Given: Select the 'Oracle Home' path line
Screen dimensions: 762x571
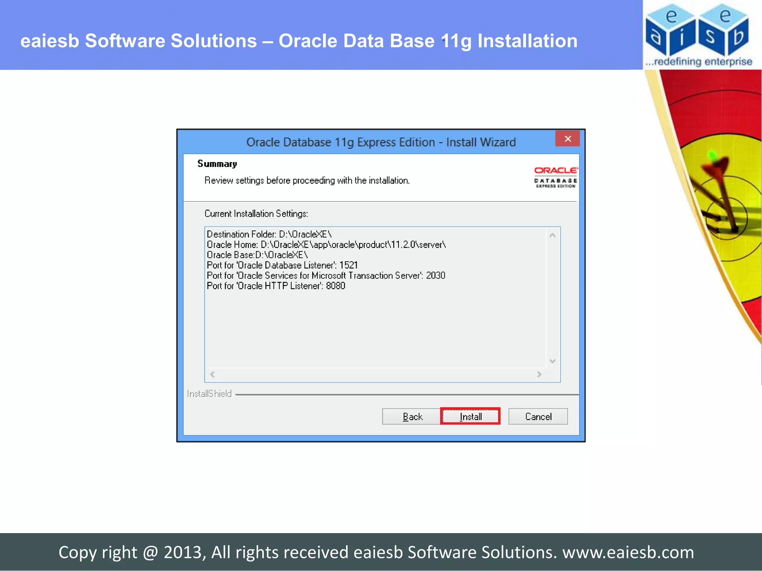Looking at the screenshot, I should [326, 245].
